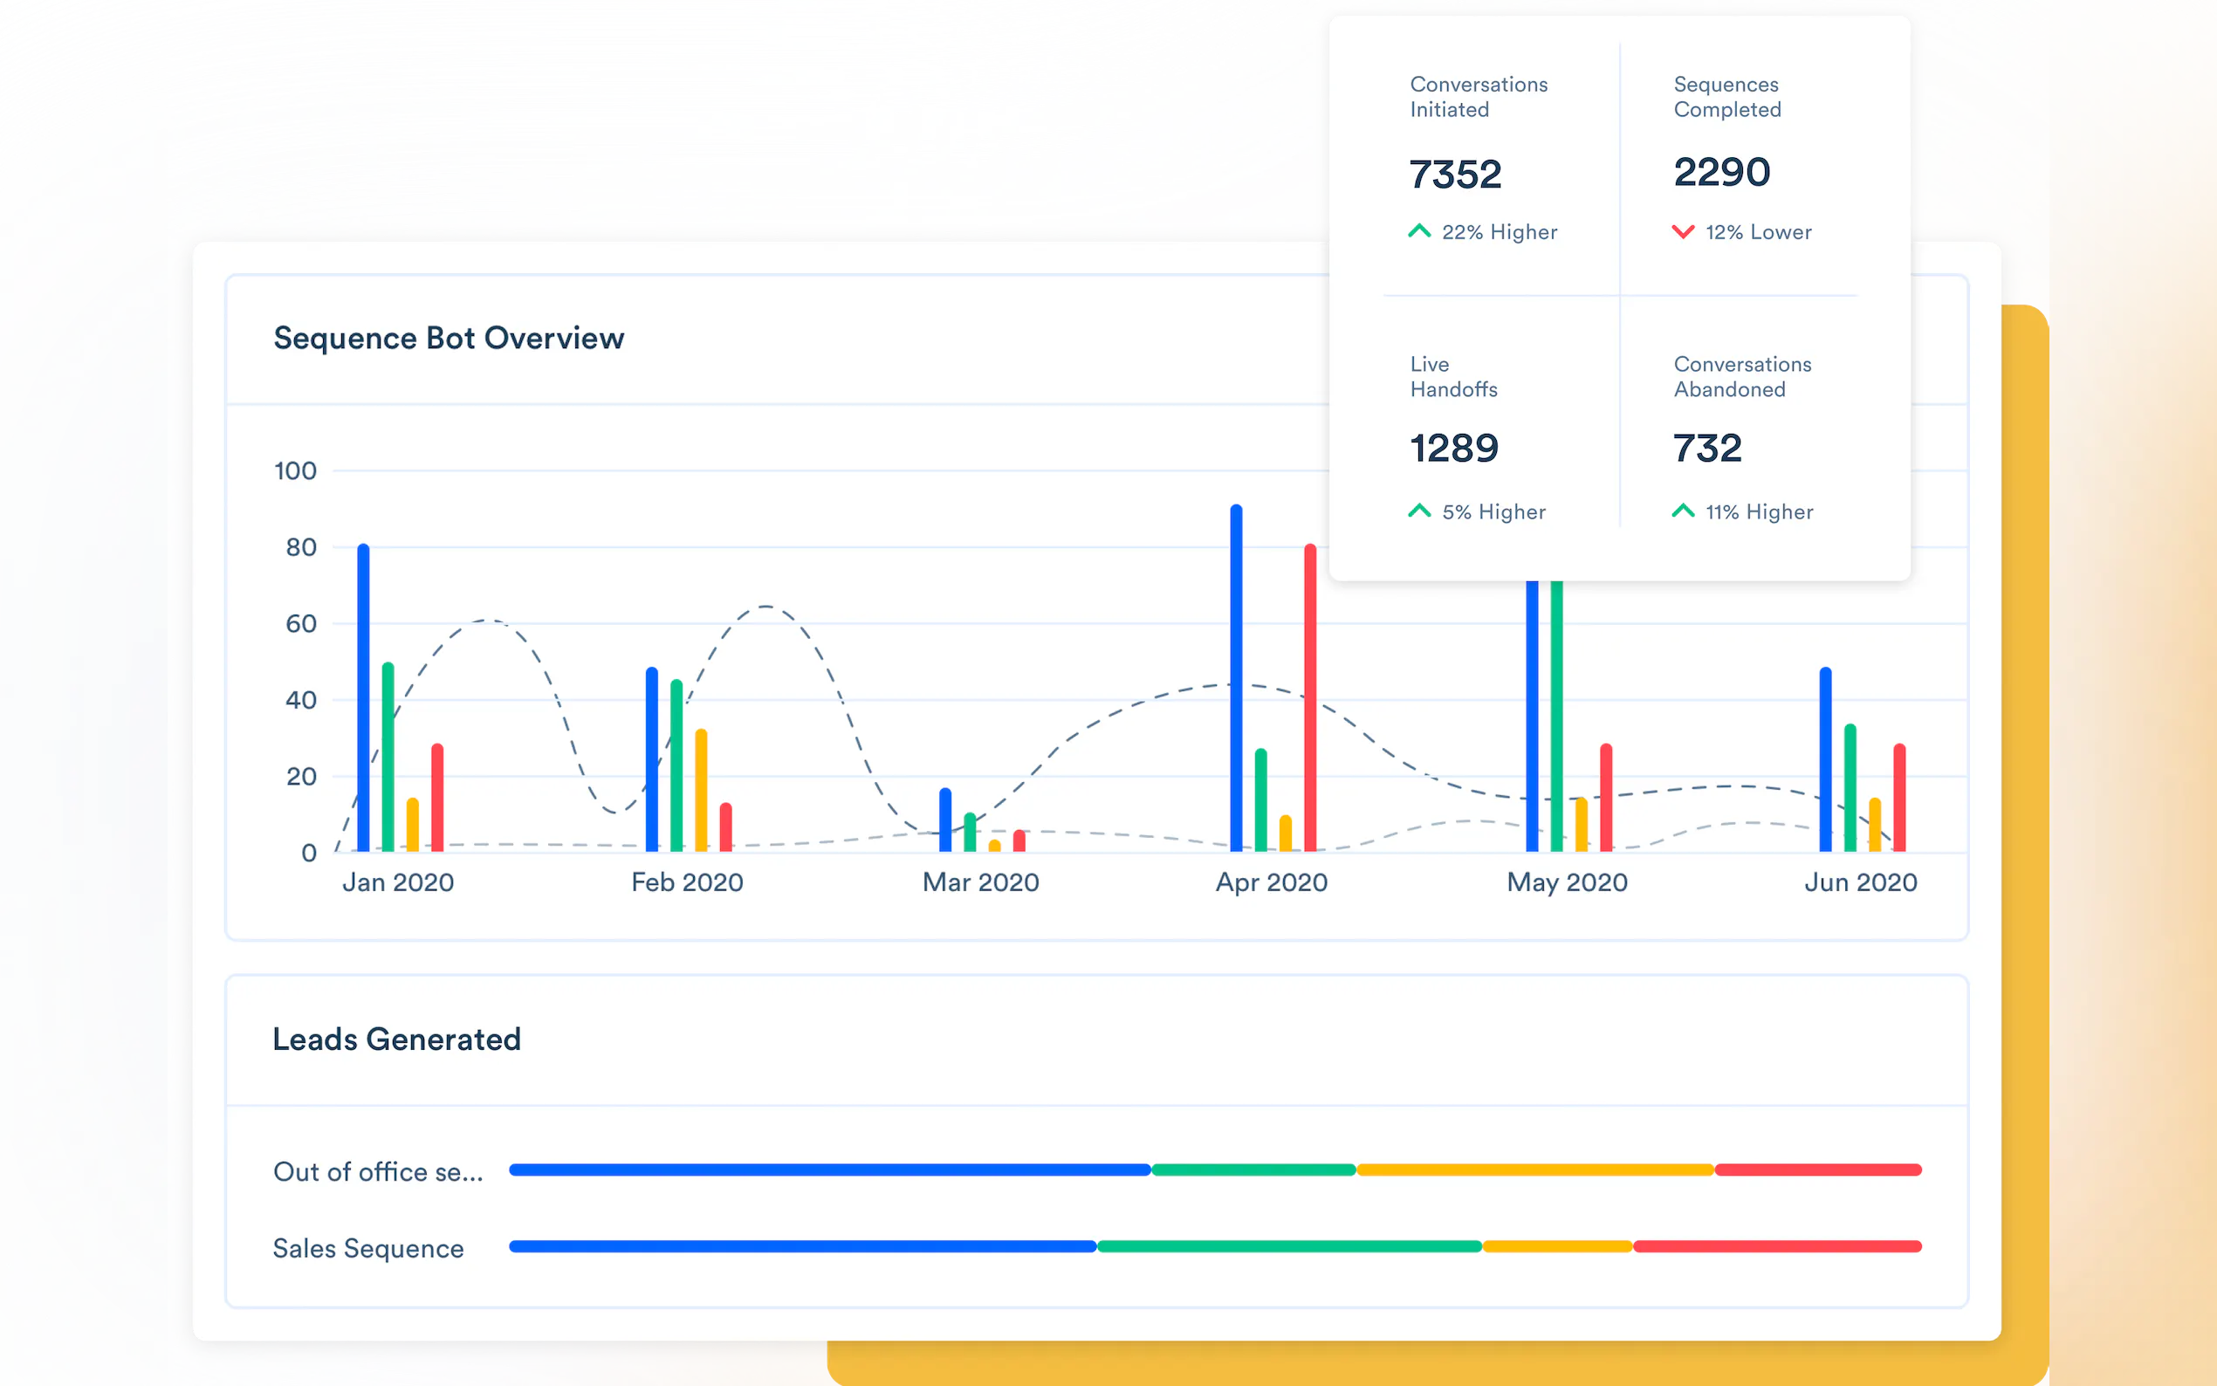The height and width of the screenshot is (1386, 2217).
Task: Click the red down arrow beside 12% Lower
Action: 1683,231
